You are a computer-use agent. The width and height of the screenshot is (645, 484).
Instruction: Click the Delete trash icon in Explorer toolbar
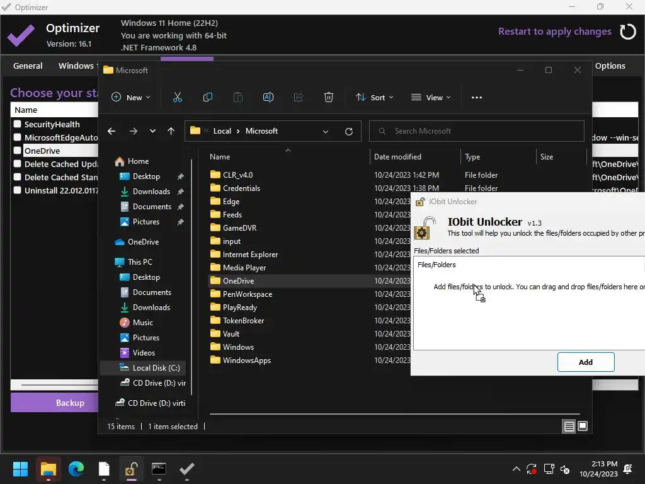click(x=329, y=98)
